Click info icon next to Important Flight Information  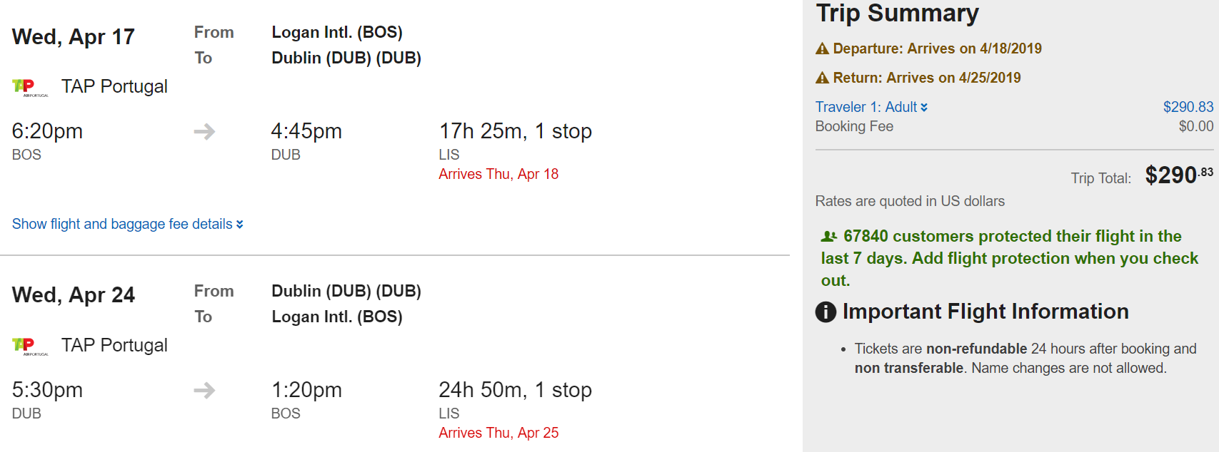coord(826,312)
